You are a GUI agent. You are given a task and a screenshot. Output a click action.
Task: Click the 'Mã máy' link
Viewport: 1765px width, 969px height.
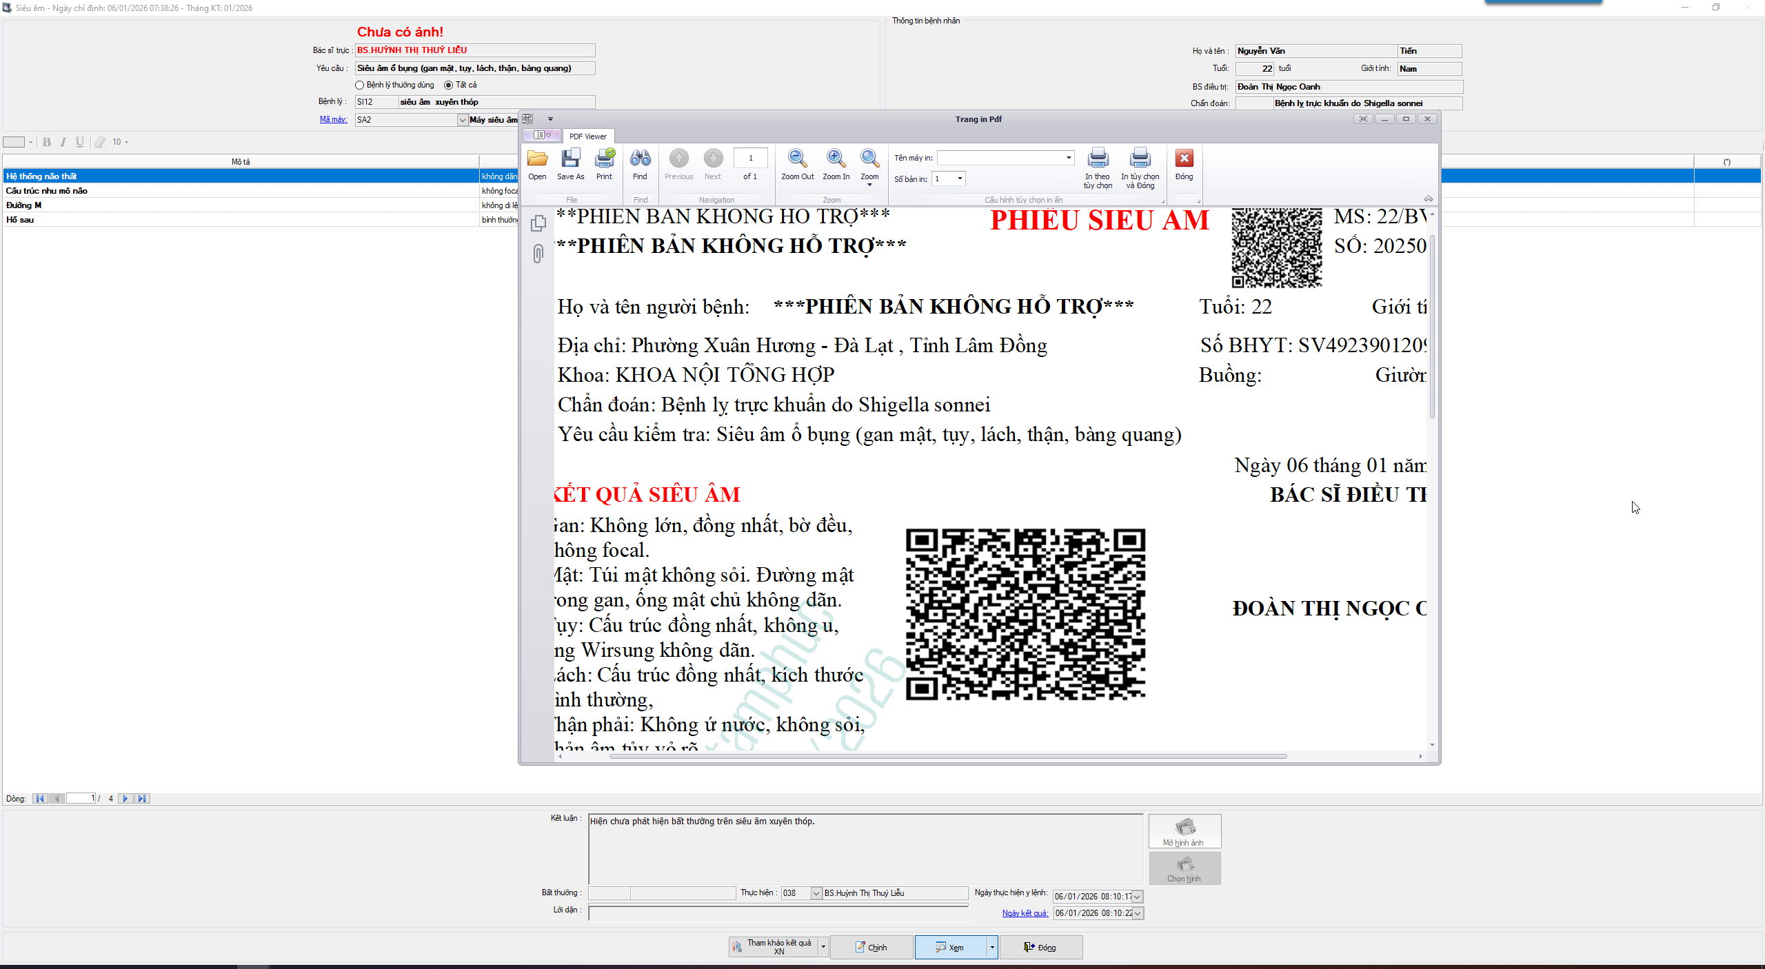click(333, 120)
